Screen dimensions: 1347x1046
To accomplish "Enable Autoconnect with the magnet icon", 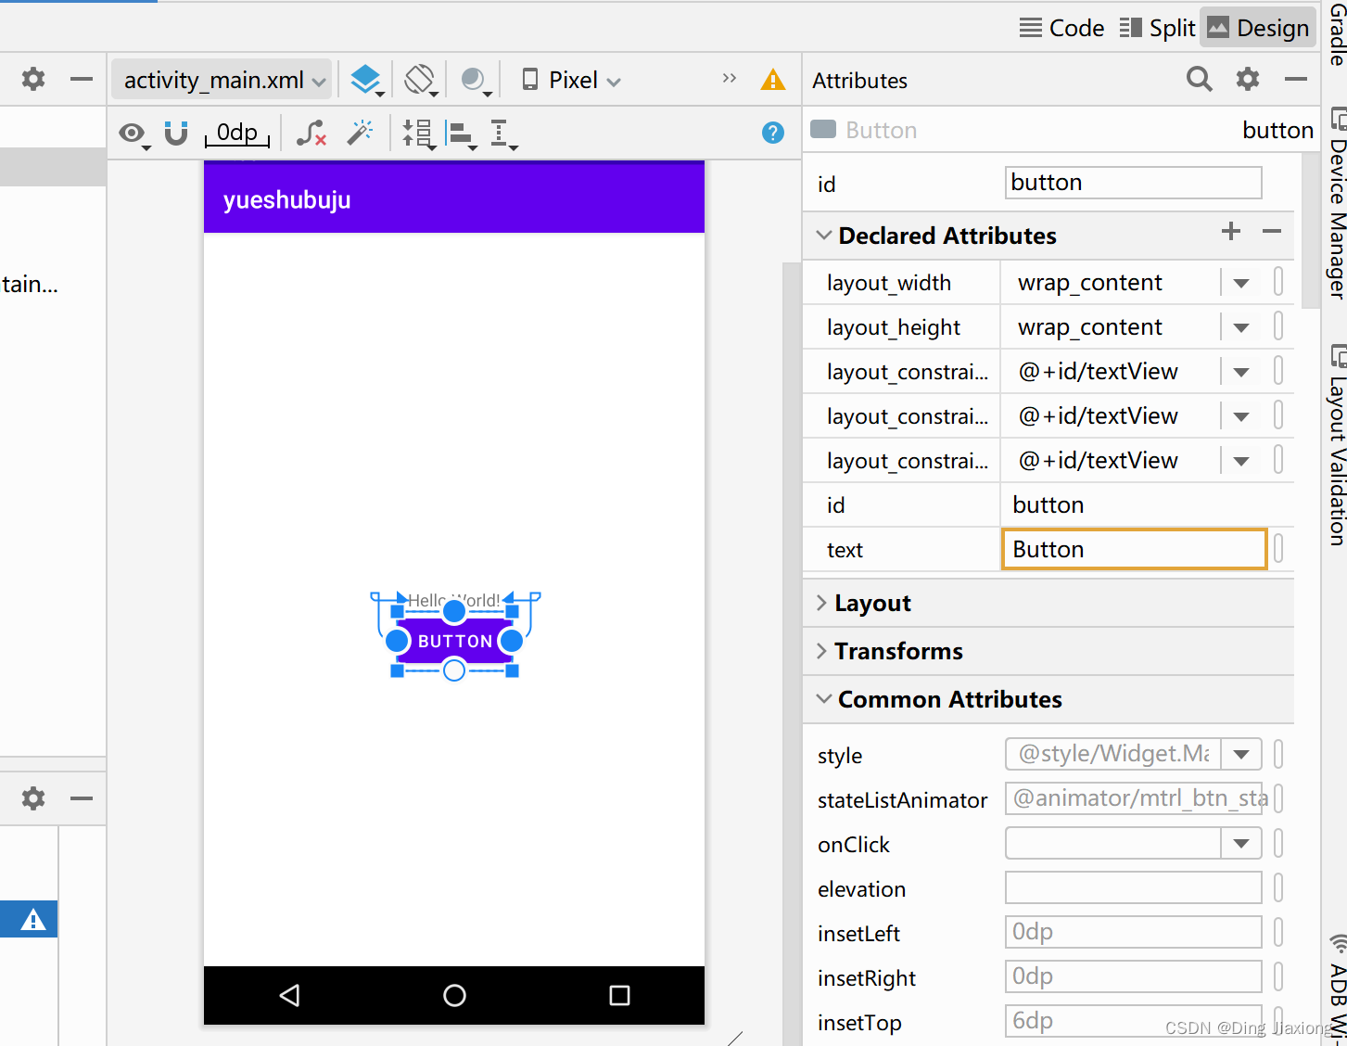I will point(175,133).
